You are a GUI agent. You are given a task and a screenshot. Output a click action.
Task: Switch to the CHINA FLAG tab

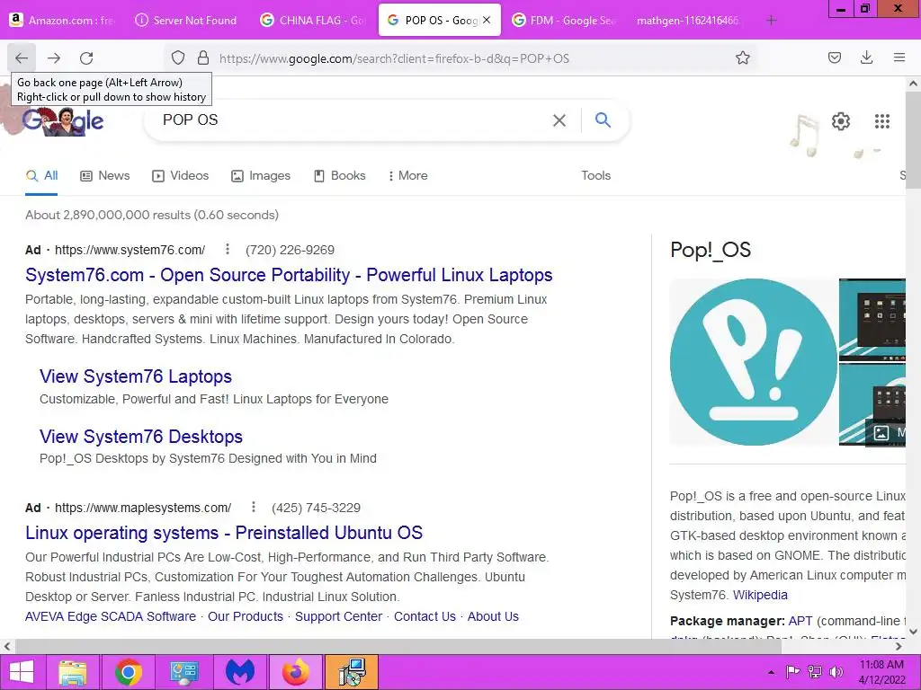pyautogui.click(x=313, y=21)
